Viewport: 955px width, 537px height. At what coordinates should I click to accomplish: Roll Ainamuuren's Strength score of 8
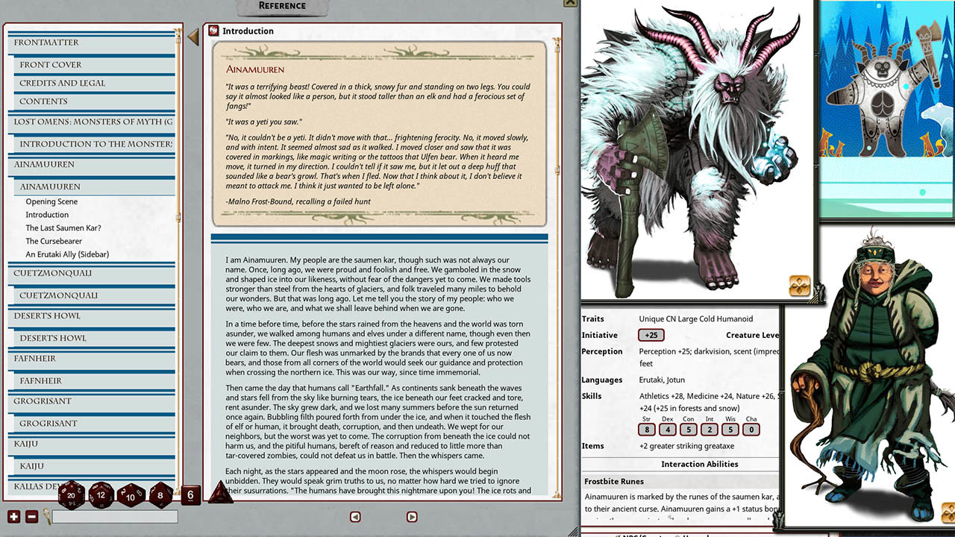(x=647, y=429)
